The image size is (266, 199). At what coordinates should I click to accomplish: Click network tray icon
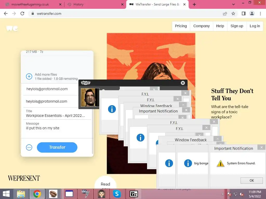point(235,194)
